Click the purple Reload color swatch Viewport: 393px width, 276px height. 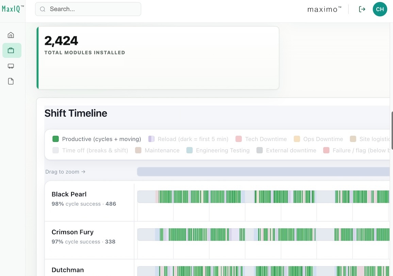[151, 139]
